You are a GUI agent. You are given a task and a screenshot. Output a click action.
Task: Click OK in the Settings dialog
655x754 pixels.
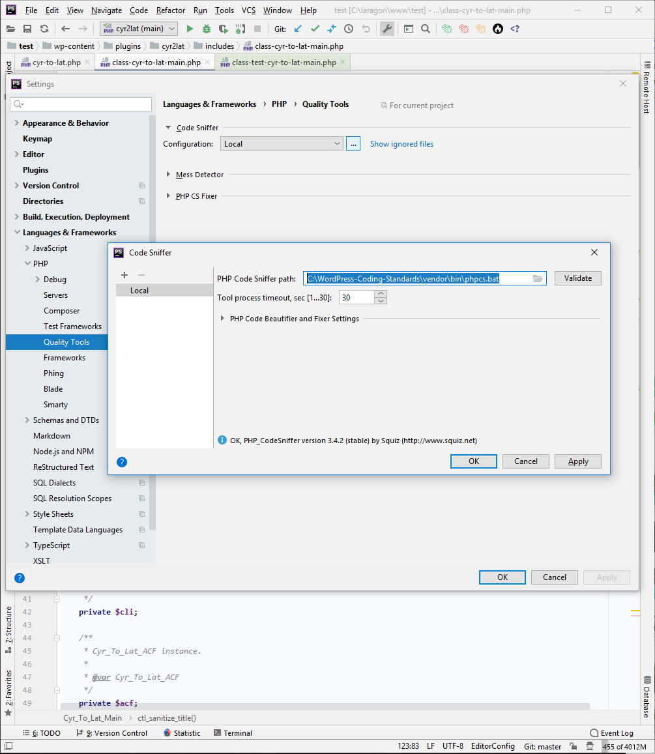point(502,577)
